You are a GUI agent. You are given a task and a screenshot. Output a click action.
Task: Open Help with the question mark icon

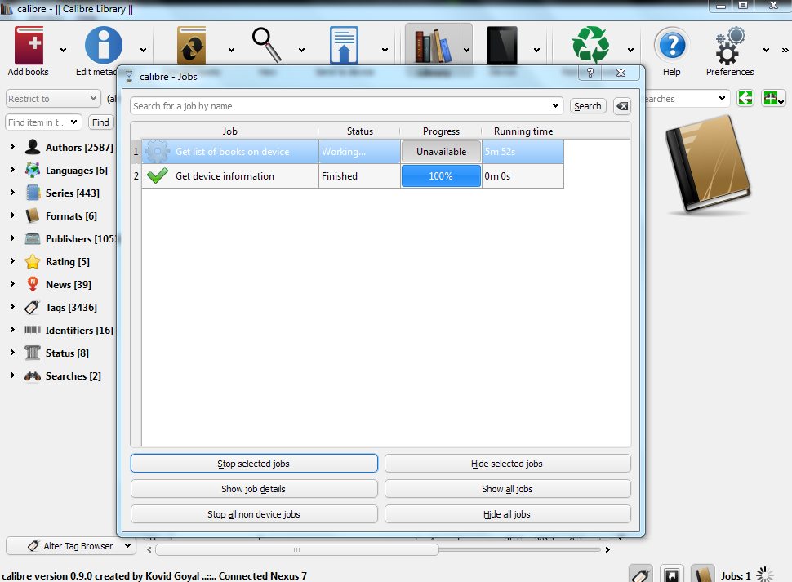coord(672,46)
